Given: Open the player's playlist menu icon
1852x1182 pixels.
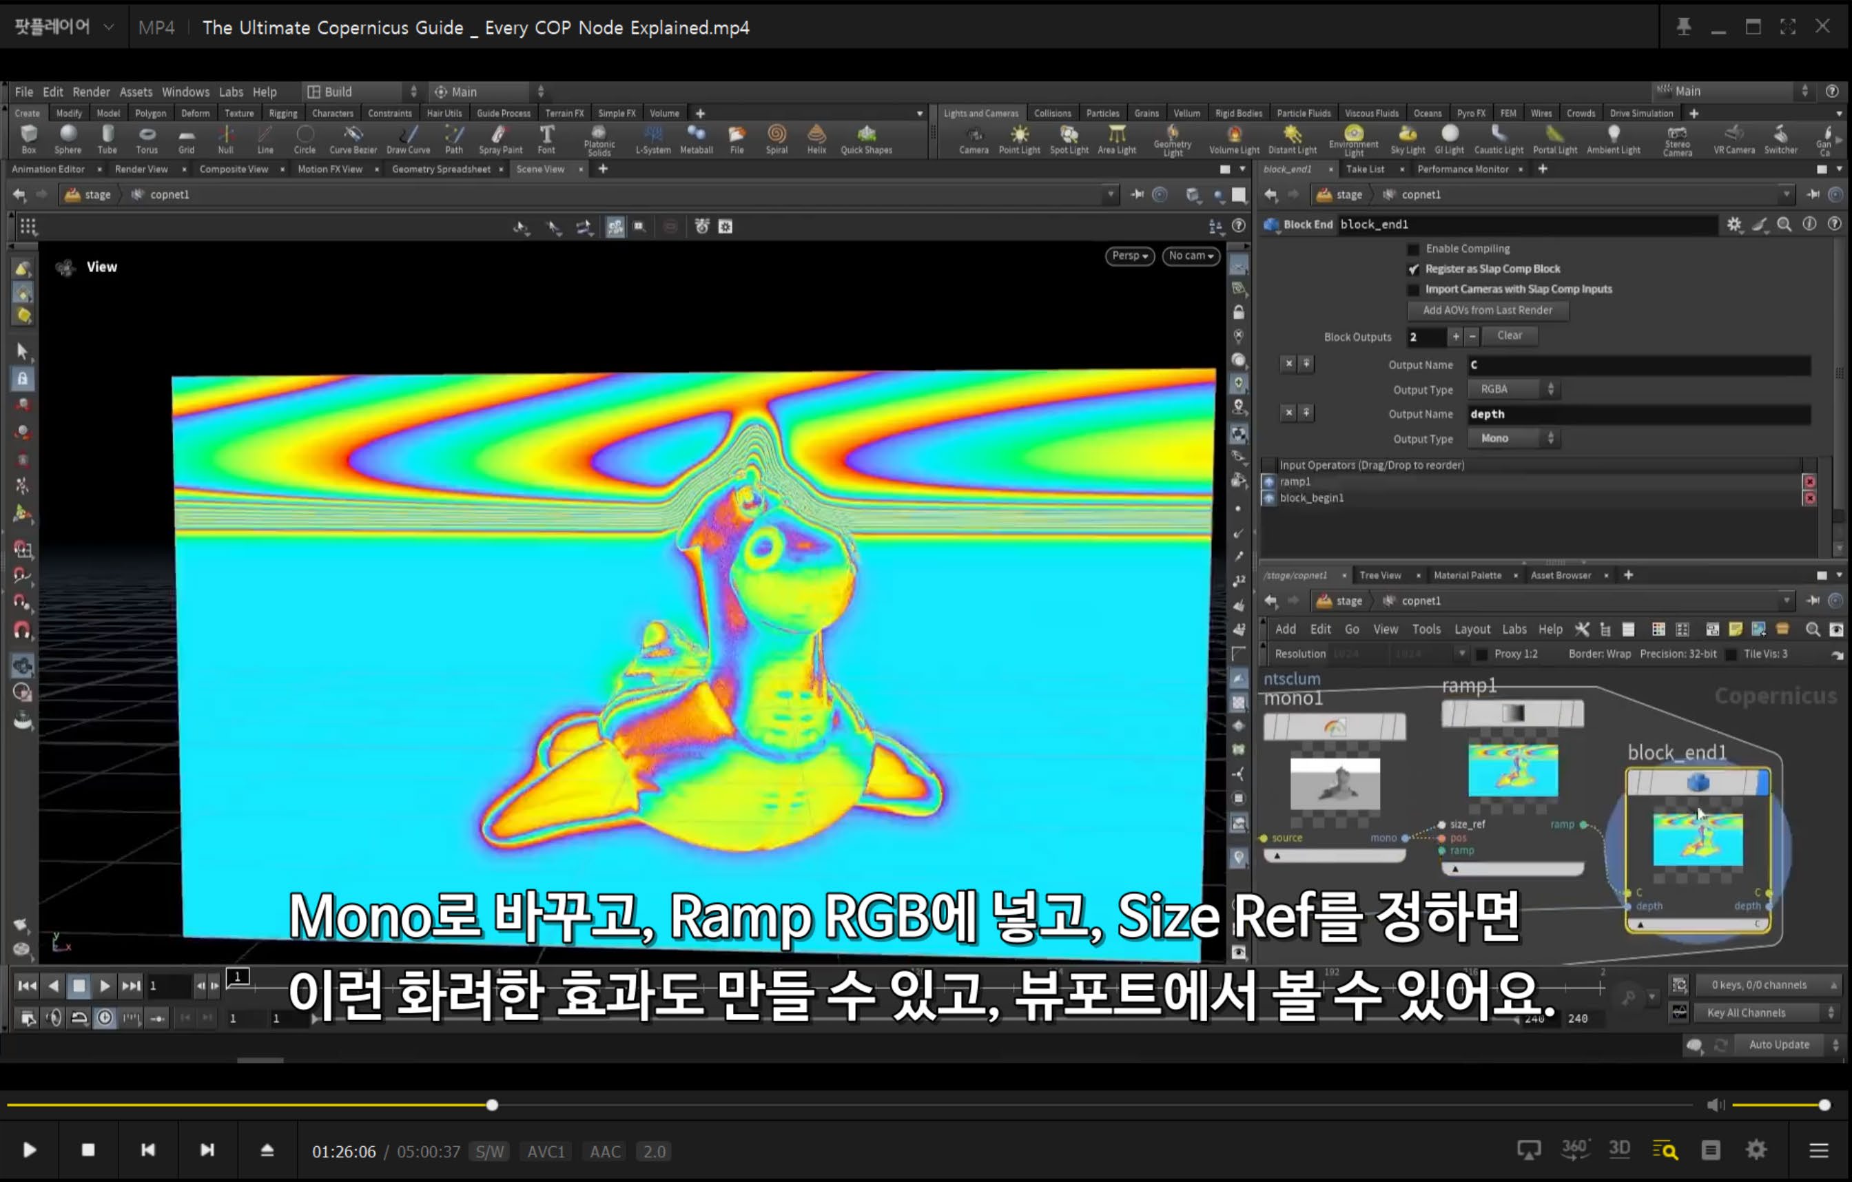Looking at the screenshot, I should 1819,1150.
